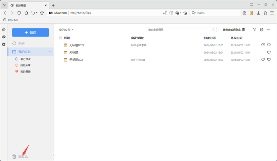Viewport: 277px width, 161px height.
Task: Open notes settings via the gear icon
Action: point(262,30)
